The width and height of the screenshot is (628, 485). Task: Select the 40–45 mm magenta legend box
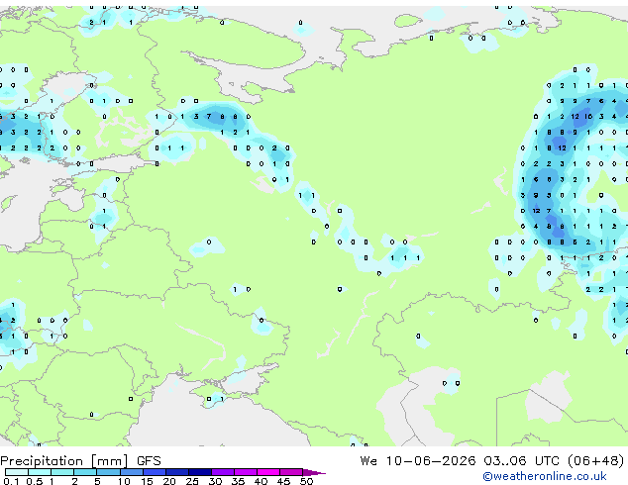point(268,472)
